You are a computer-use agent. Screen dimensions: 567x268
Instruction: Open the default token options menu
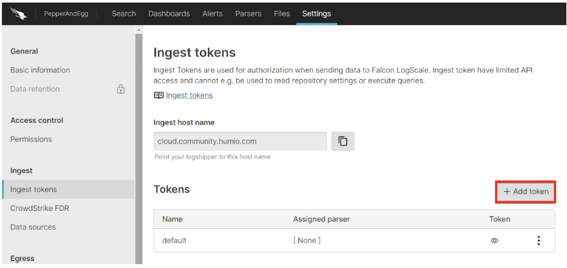538,240
